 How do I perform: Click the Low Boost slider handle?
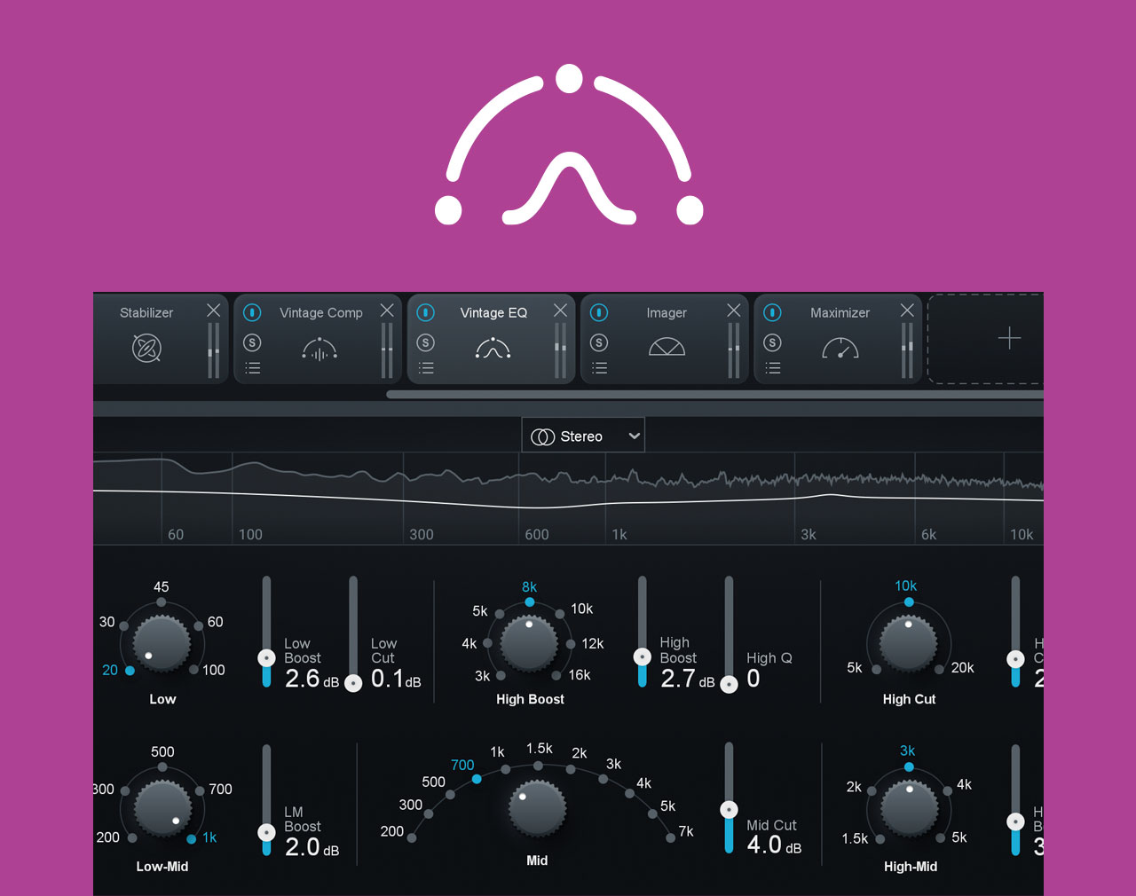point(266,658)
